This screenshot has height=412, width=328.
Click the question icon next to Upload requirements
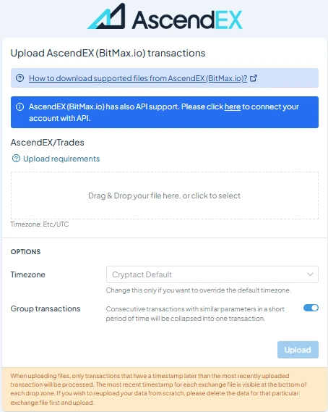point(17,159)
